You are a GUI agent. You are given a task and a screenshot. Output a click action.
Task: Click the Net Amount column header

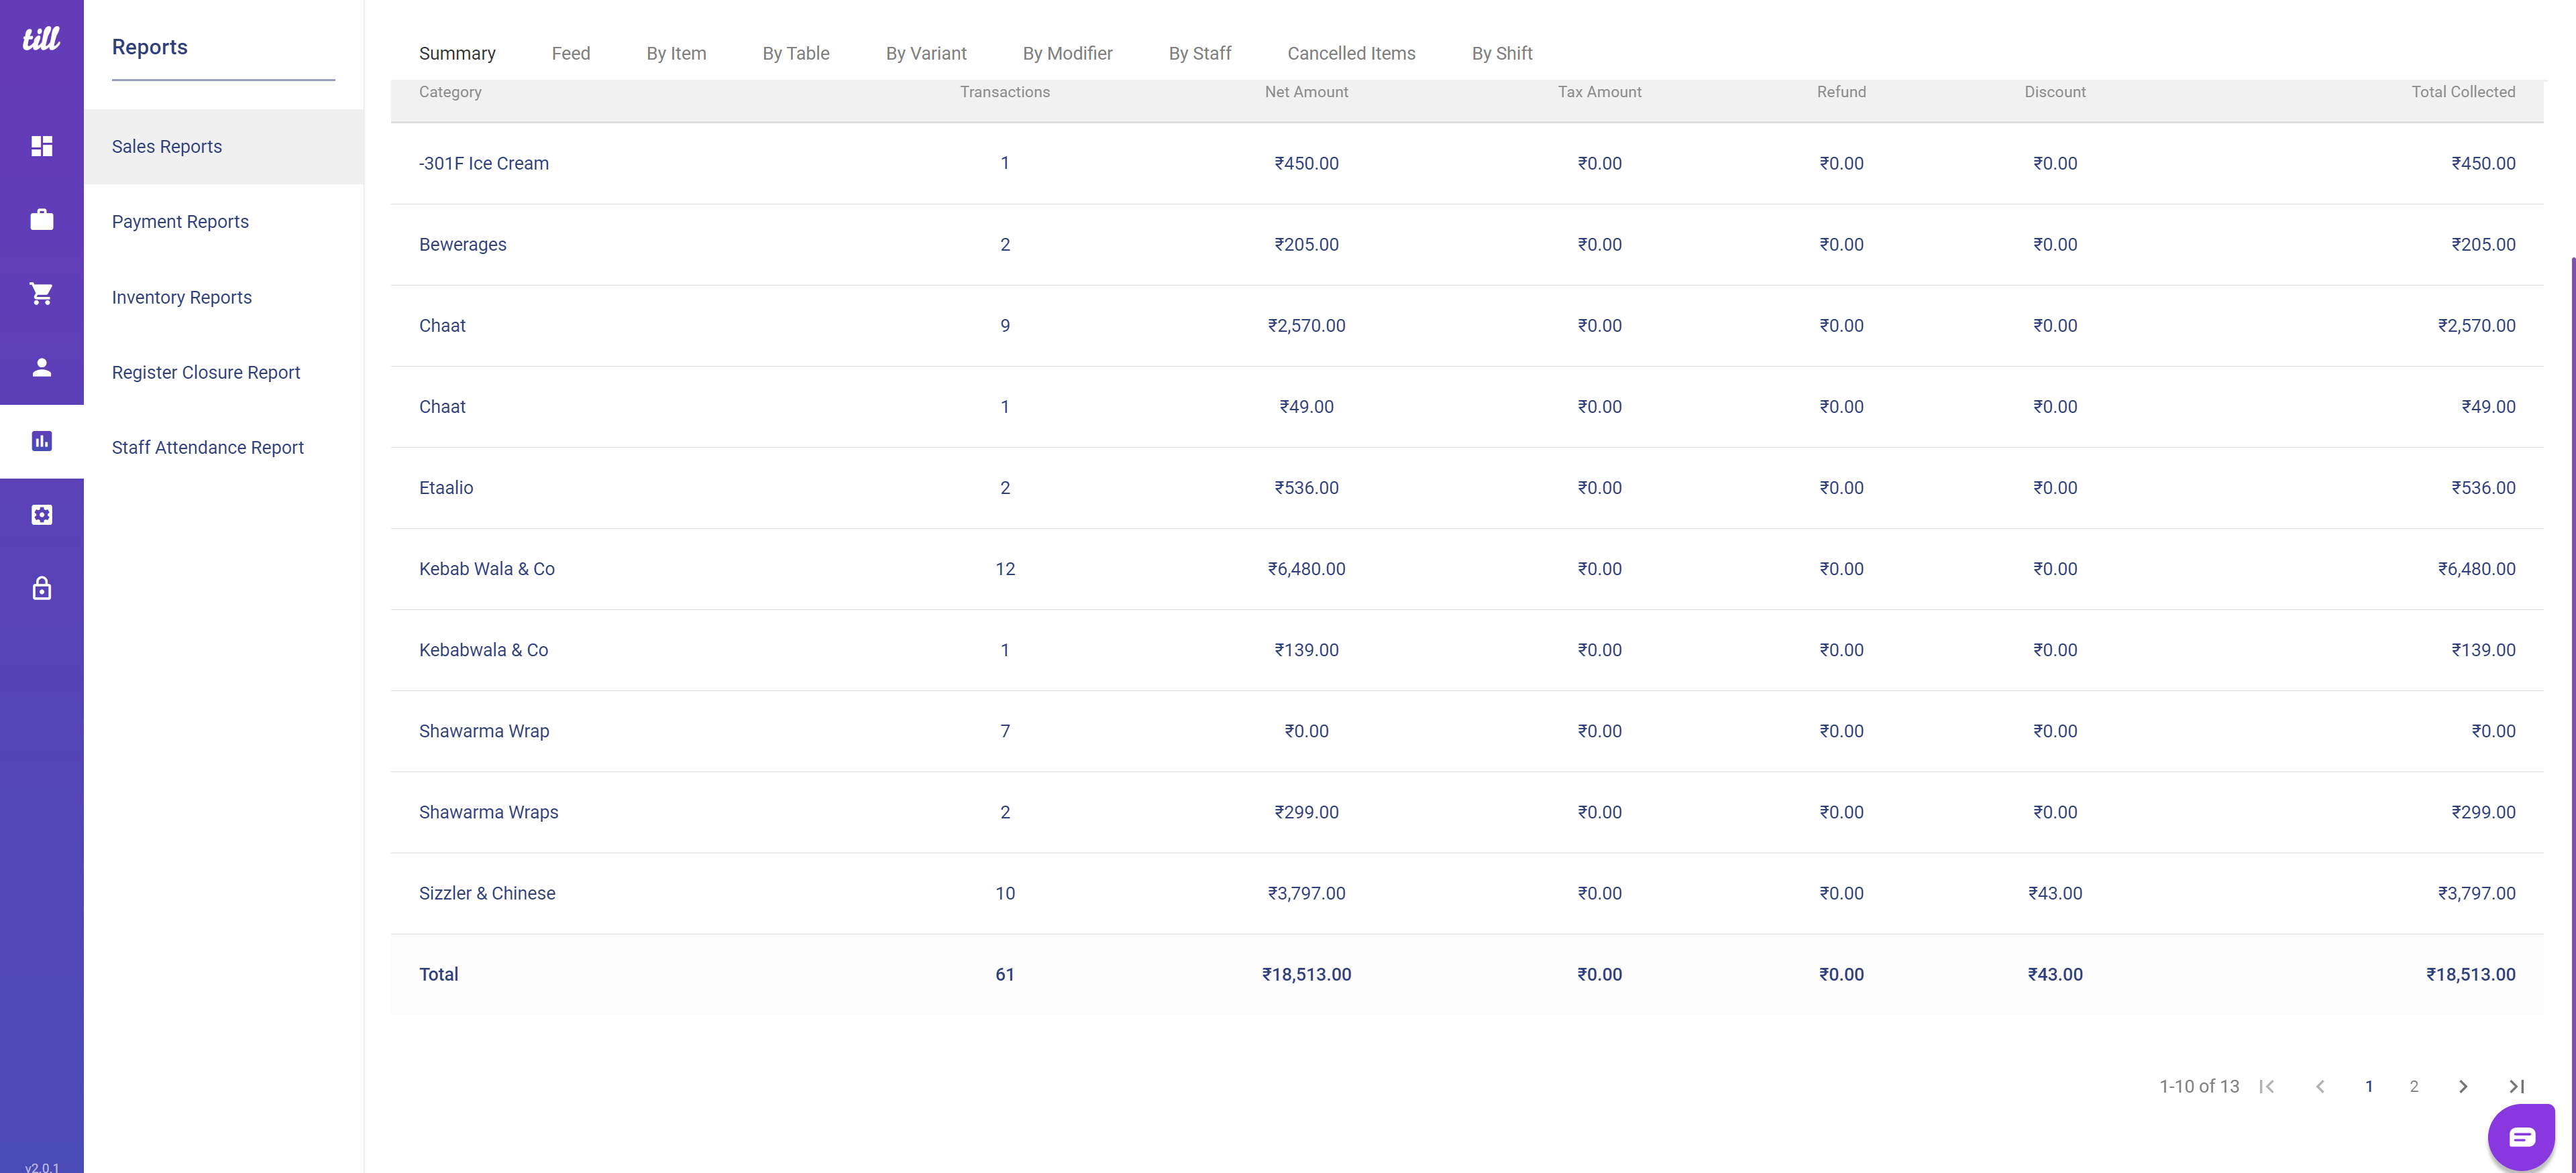point(1306,92)
